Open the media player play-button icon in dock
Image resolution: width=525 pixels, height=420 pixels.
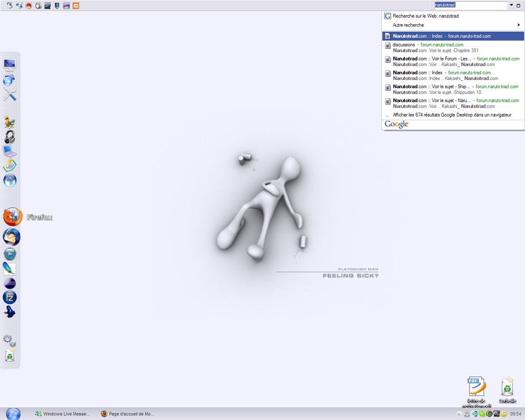[x=10, y=254]
